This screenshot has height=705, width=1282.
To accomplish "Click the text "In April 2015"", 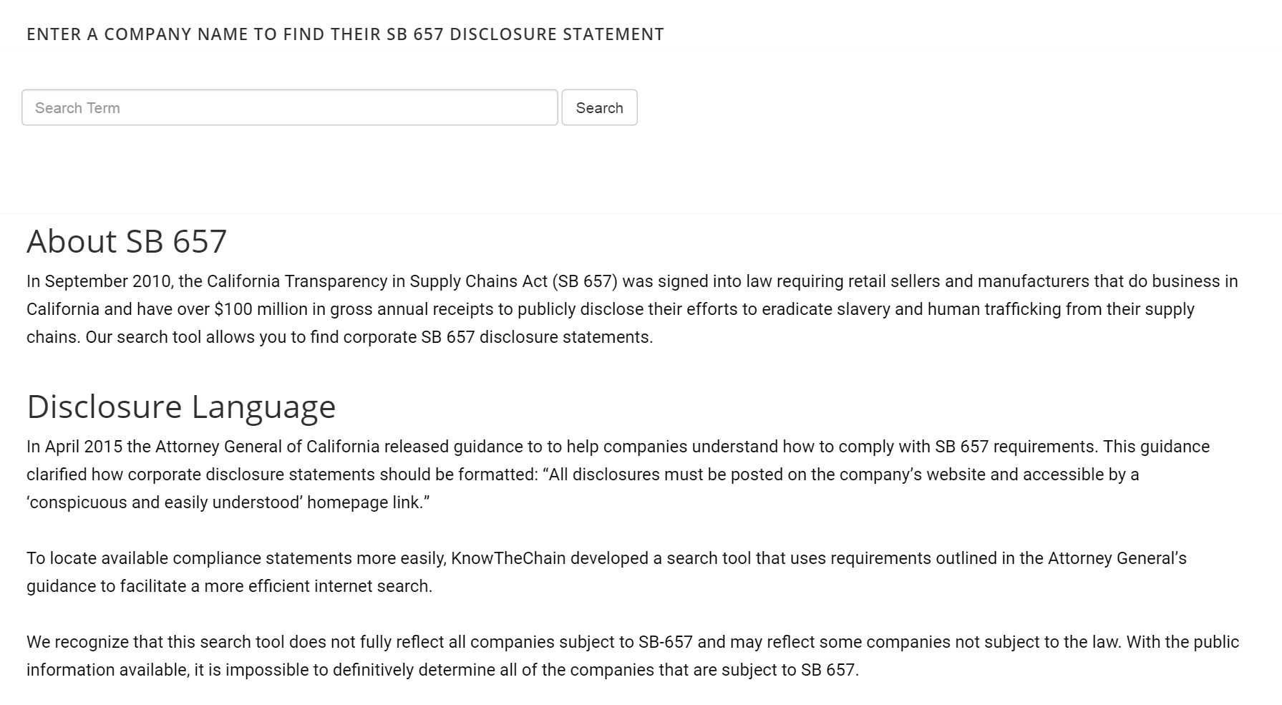I will (x=74, y=447).
